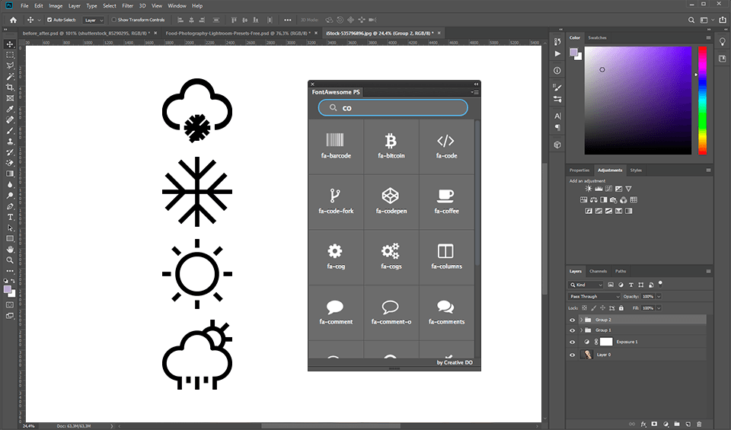
Task: Click the foreground color swatch in toolbar
Action: click(x=8, y=289)
